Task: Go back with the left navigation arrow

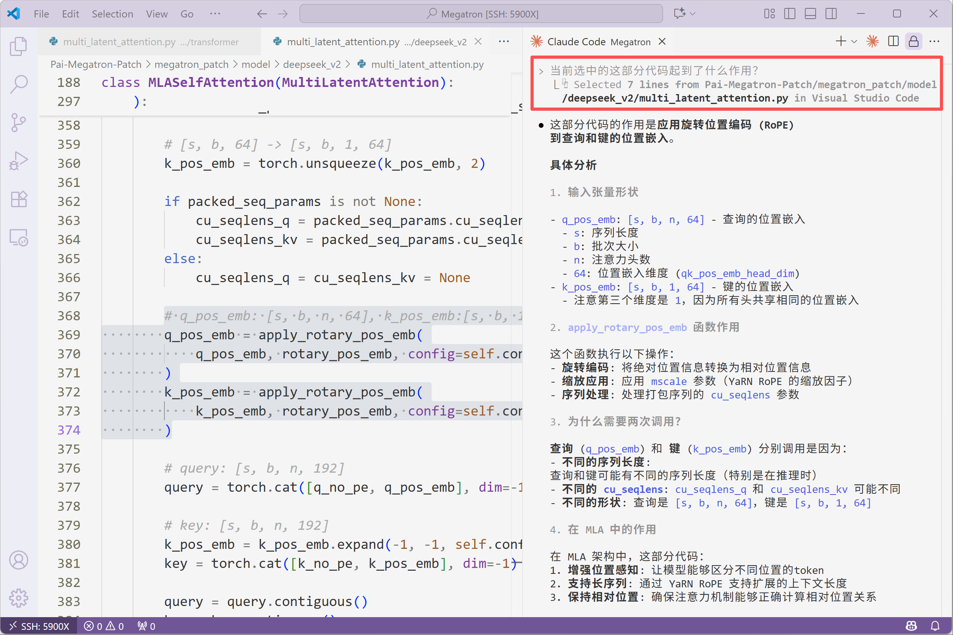Action: [x=262, y=14]
